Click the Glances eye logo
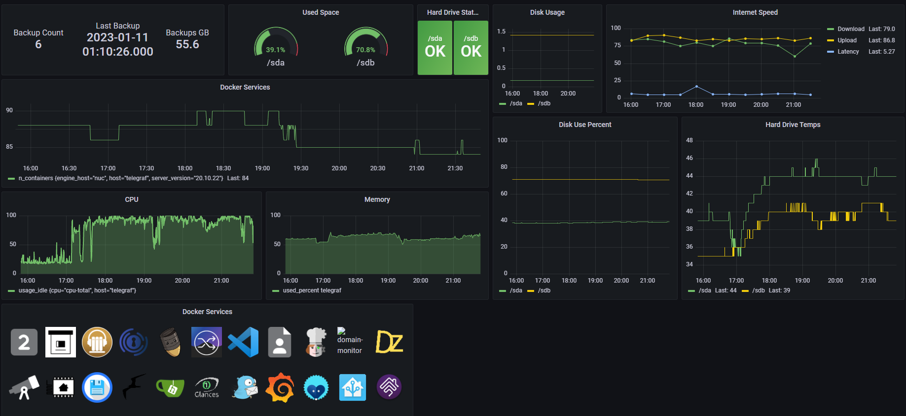The width and height of the screenshot is (906, 416). [x=207, y=387]
